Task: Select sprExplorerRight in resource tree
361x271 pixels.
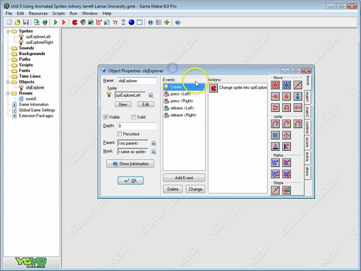Action: 39,43
